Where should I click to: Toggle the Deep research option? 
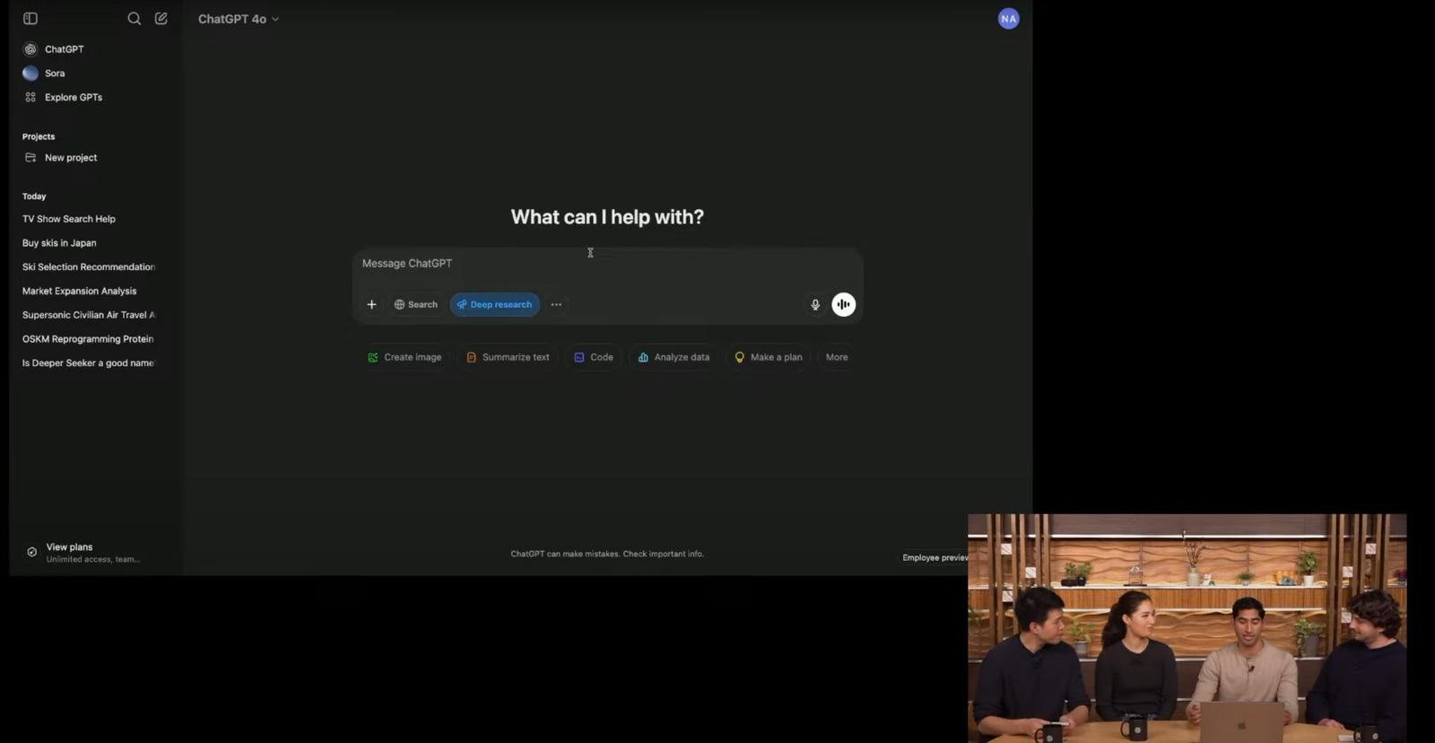coord(495,305)
